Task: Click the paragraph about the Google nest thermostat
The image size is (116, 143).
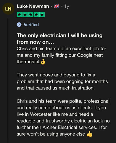Action: coord(61,55)
